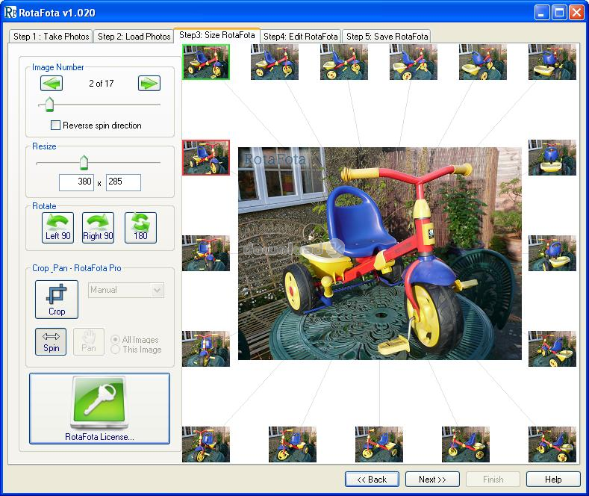Advance to next image with right green arrow

(x=149, y=84)
